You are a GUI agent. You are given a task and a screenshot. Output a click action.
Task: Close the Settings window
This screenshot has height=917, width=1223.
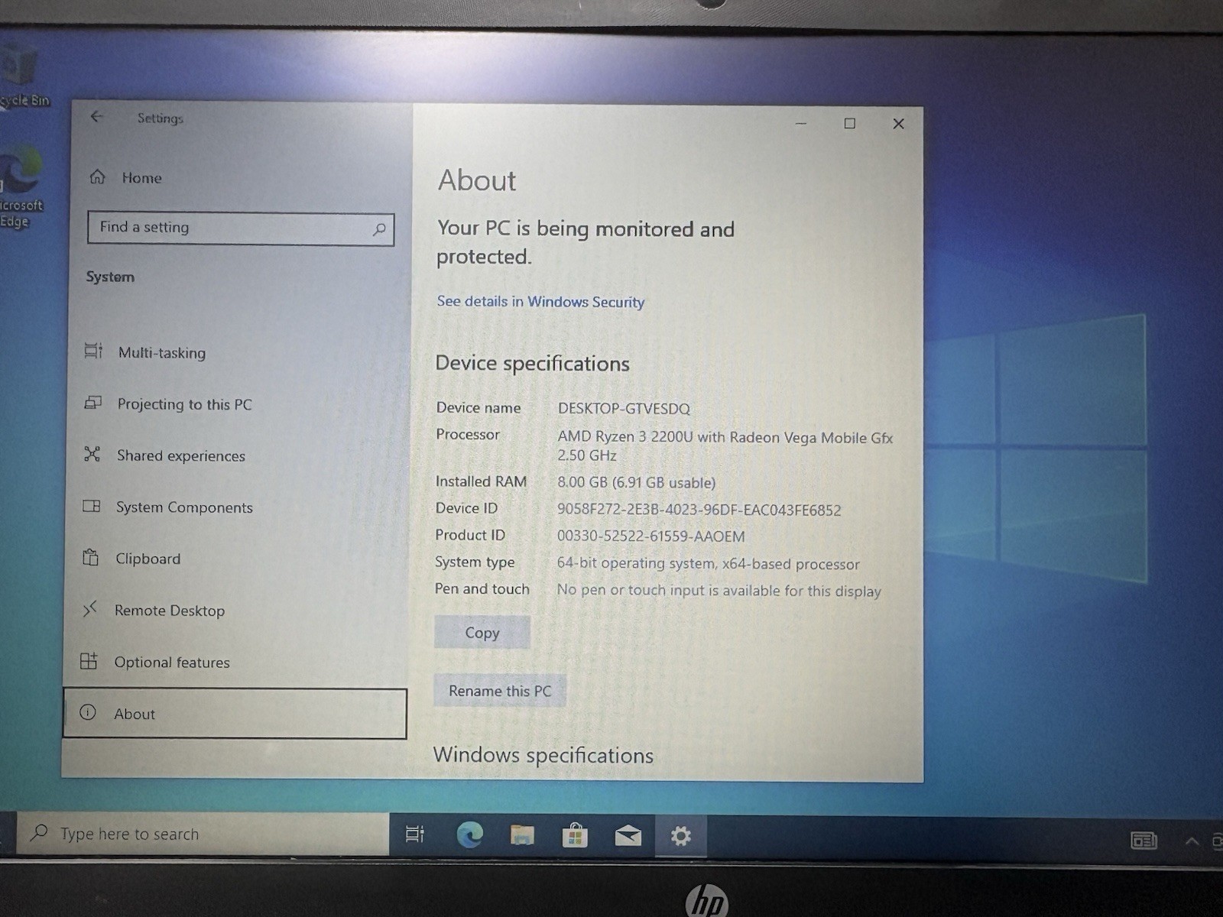(x=898, y=124)
